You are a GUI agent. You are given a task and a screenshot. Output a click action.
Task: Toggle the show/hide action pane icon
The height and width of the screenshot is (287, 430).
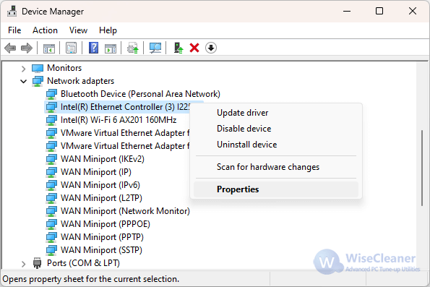(111, 48)
